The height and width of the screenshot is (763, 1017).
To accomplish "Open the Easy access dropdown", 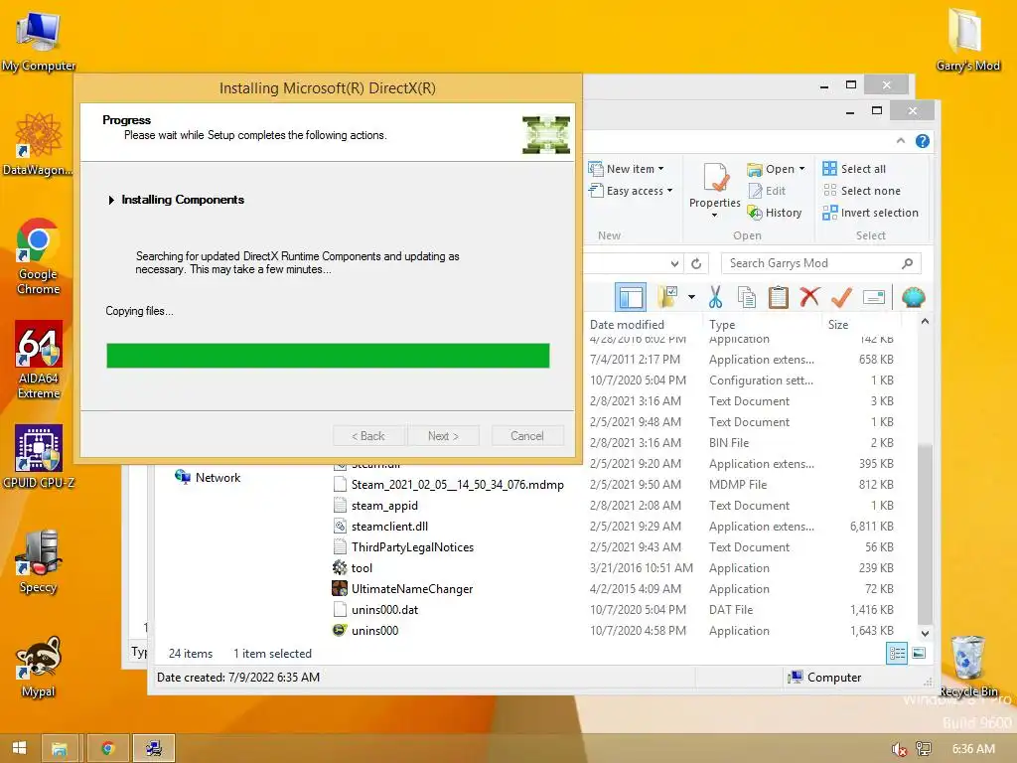I will point(631,191).
